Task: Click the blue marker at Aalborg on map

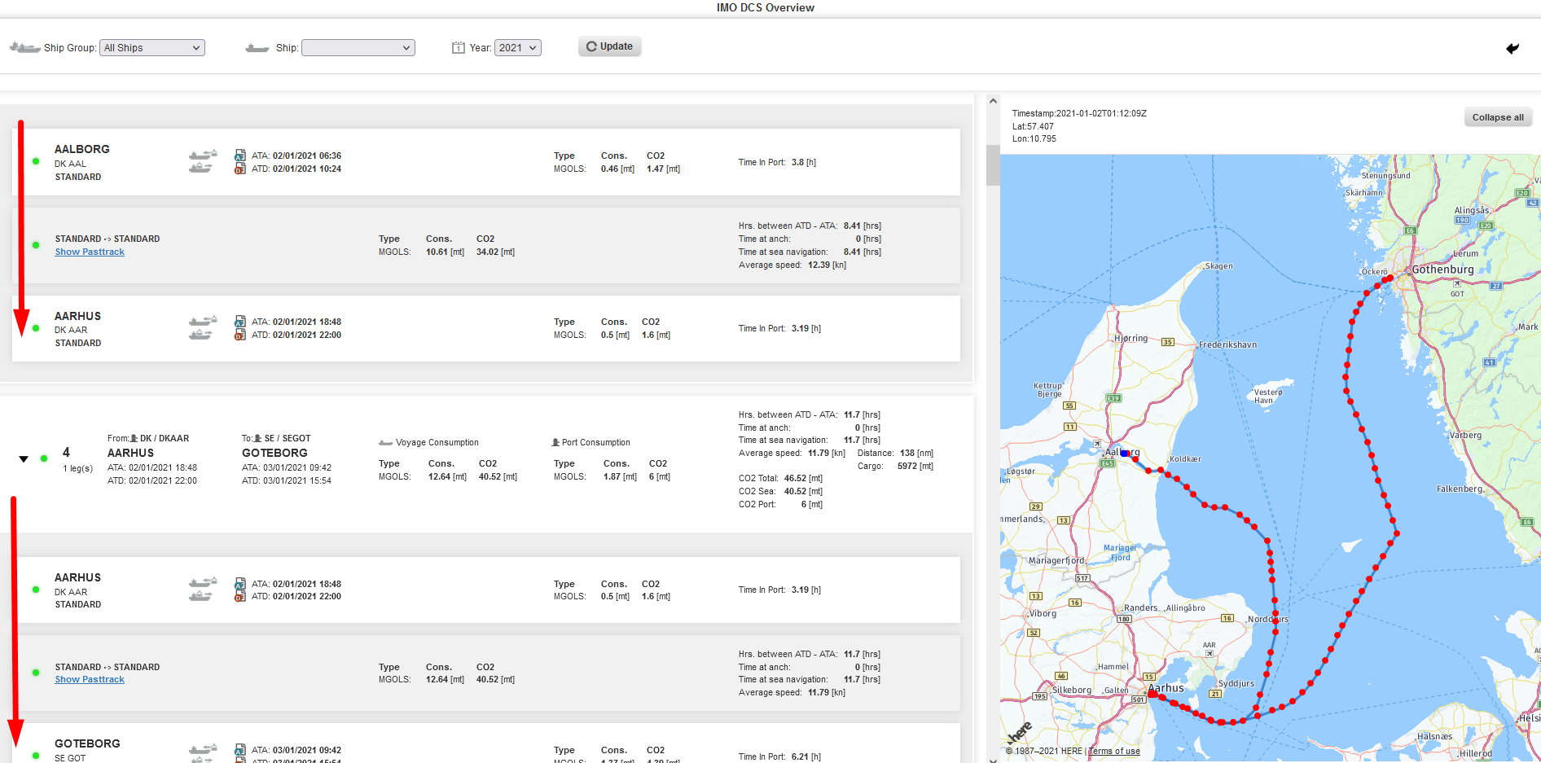Action: 1124,453
